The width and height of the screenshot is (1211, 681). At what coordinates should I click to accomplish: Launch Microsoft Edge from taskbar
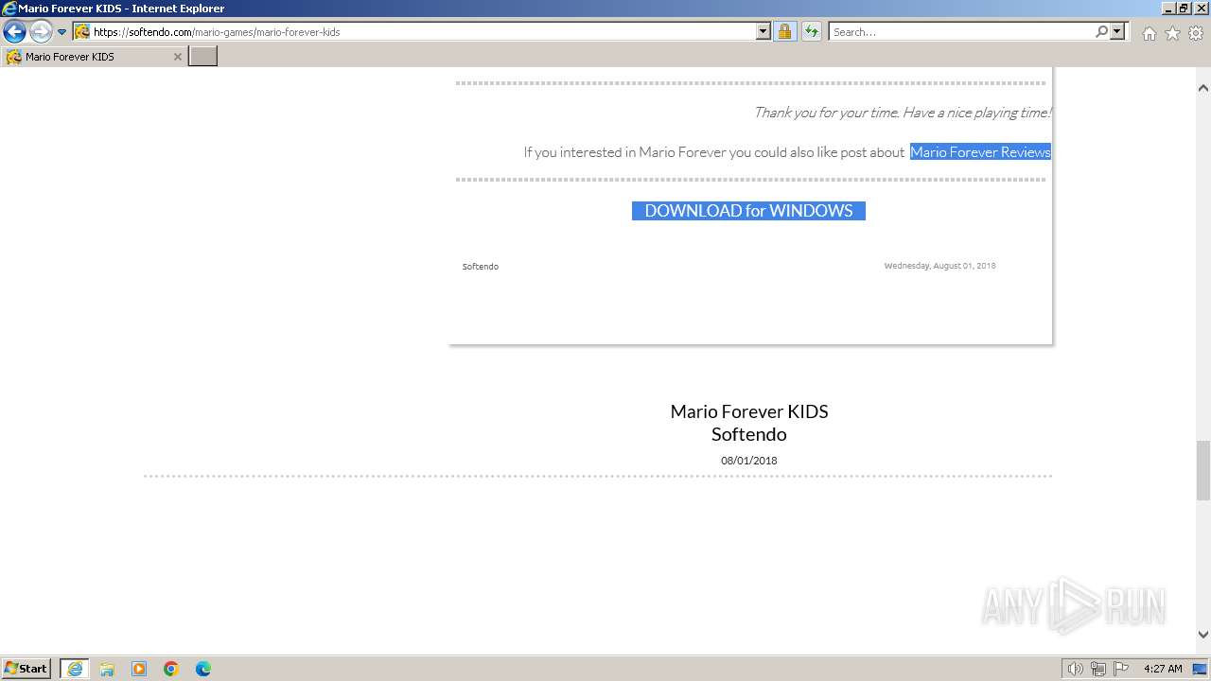pos(203,669)
